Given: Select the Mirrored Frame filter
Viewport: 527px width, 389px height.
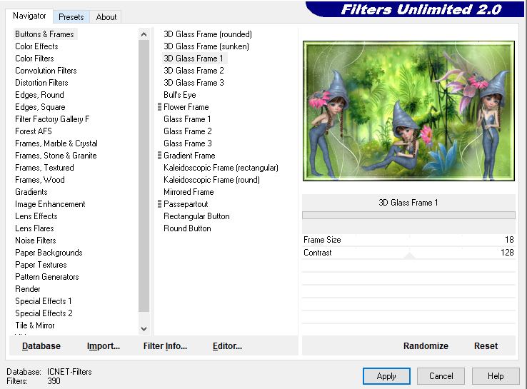Looking at the screenshot, I should (x=189, y=192).
